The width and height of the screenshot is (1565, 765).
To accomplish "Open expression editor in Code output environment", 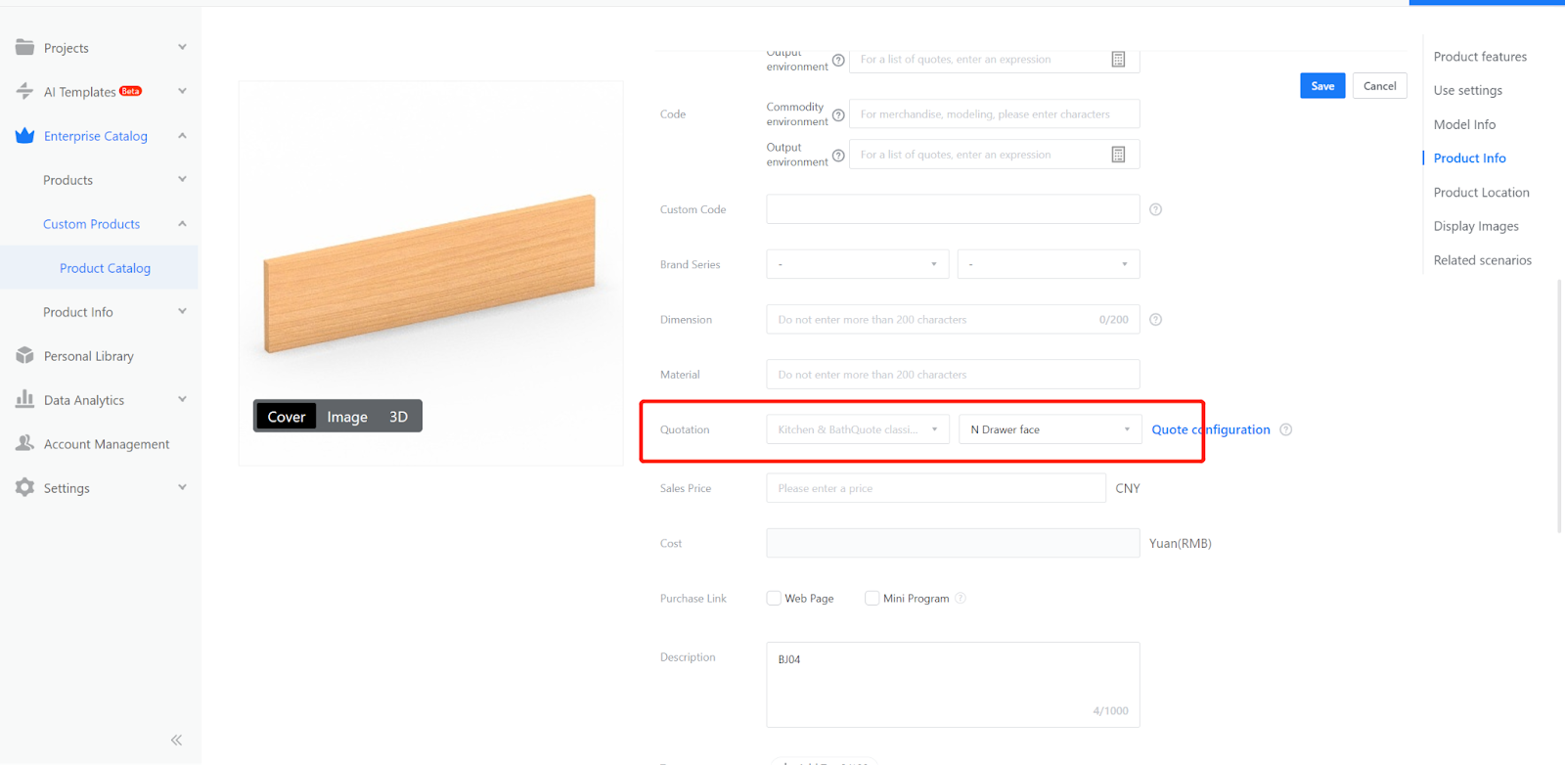I will (1118, 155).
